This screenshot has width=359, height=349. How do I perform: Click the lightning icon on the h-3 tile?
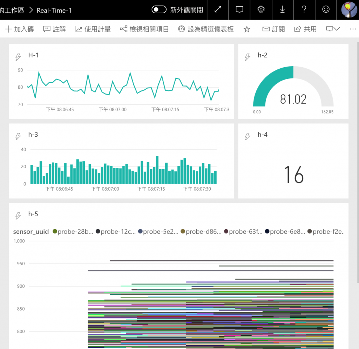pos(18,136)
